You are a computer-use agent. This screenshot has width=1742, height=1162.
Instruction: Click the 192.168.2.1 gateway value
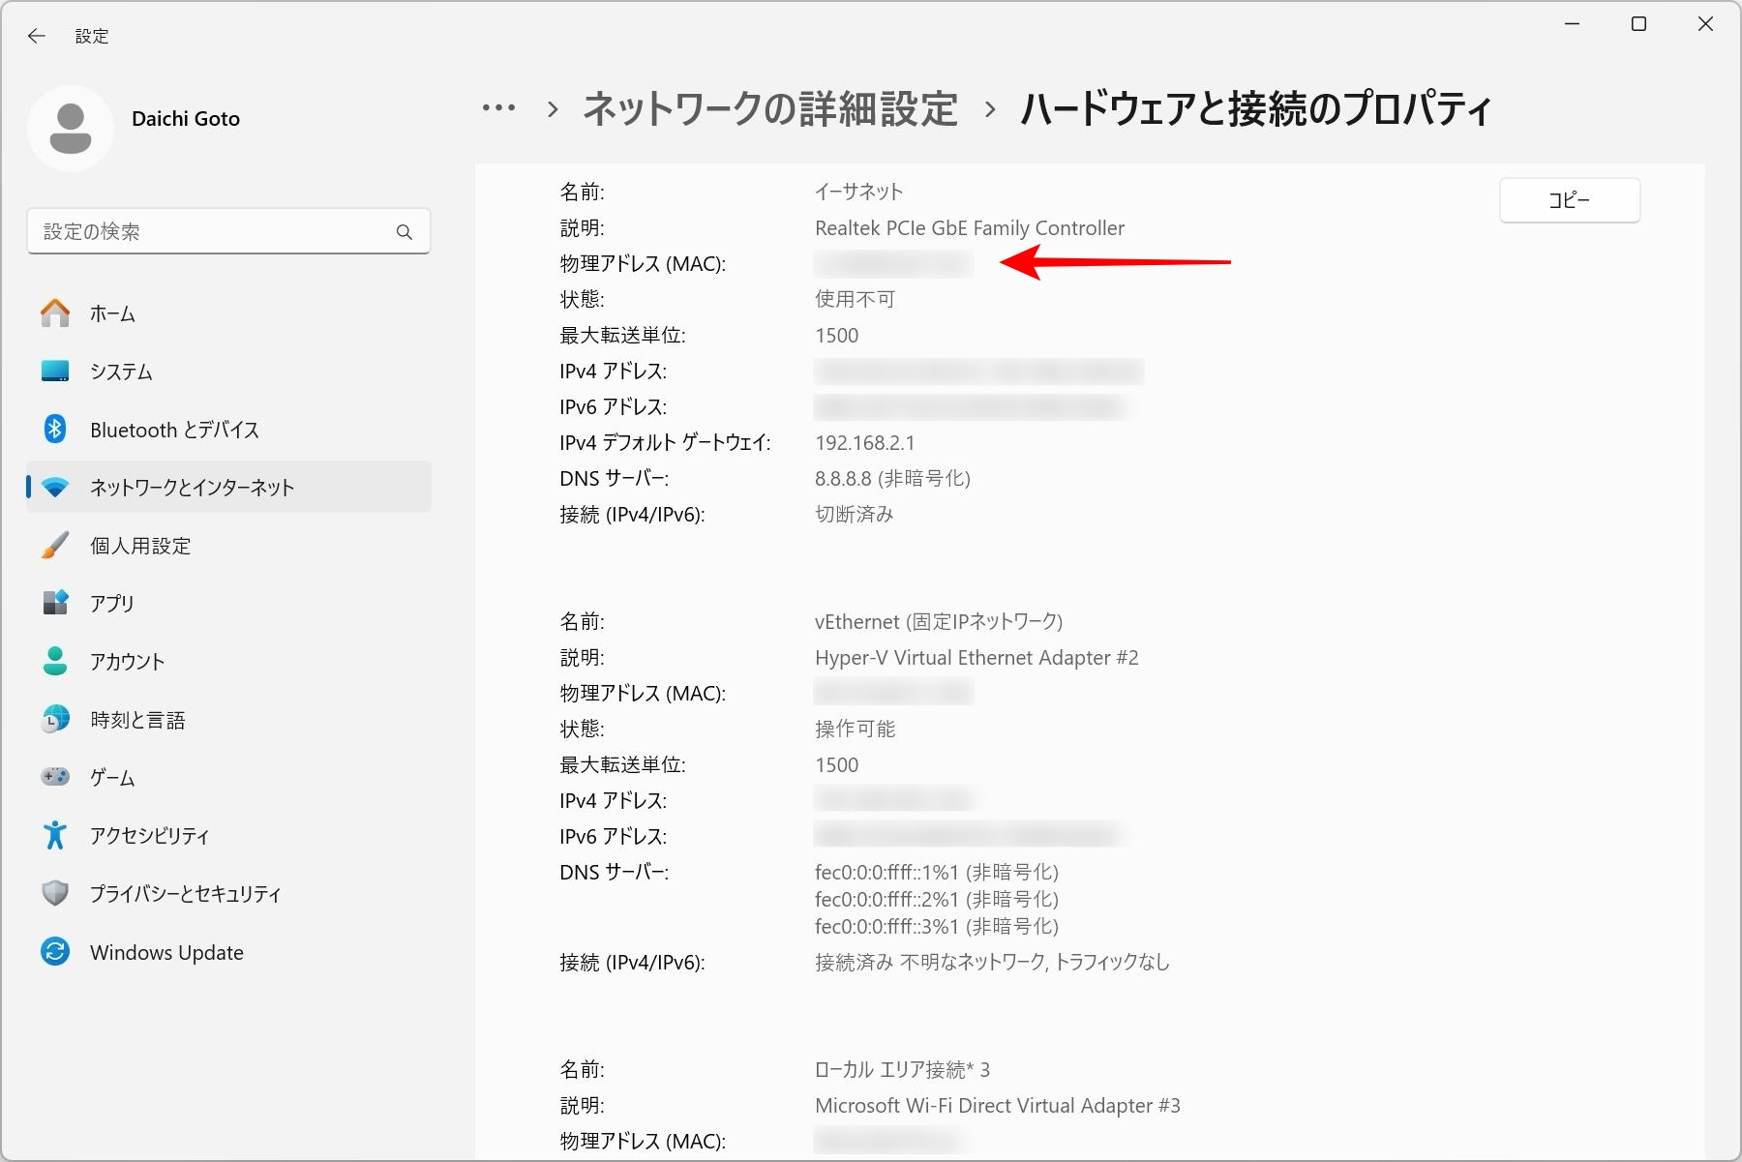(865, 443)
